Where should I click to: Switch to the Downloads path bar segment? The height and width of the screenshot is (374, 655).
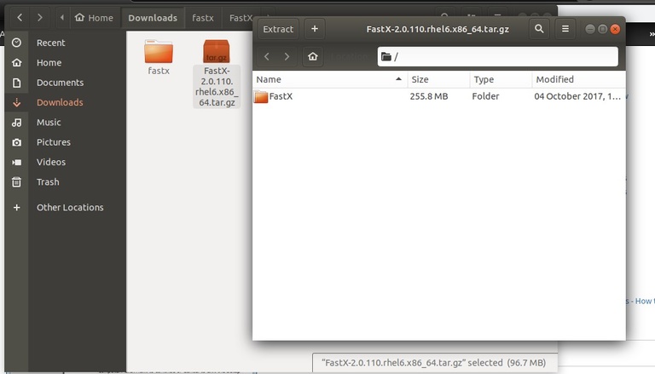pyautogui.click(x=153, y=18)
